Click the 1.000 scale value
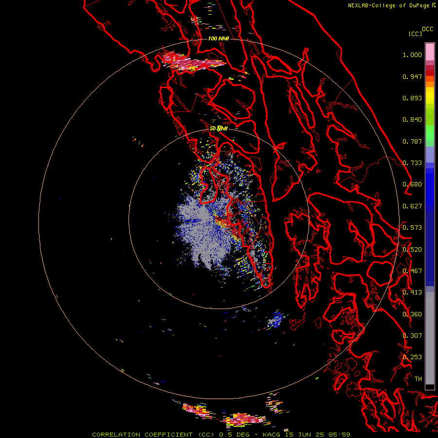438x438 pixels. click(x=412, y=55)
